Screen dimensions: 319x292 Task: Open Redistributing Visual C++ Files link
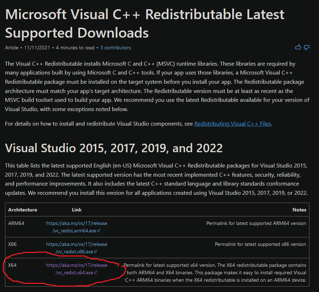[x=233, y=123]
